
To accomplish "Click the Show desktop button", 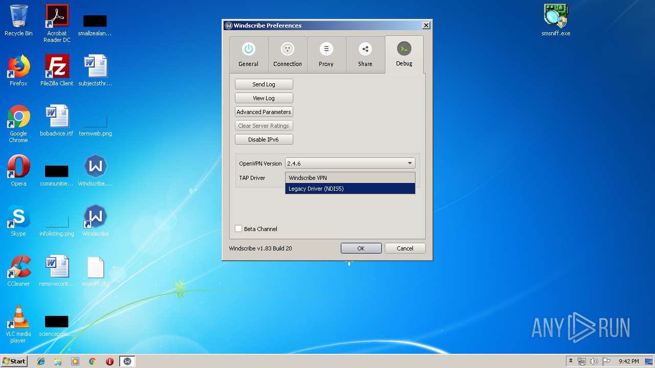I will pos(650,361).
